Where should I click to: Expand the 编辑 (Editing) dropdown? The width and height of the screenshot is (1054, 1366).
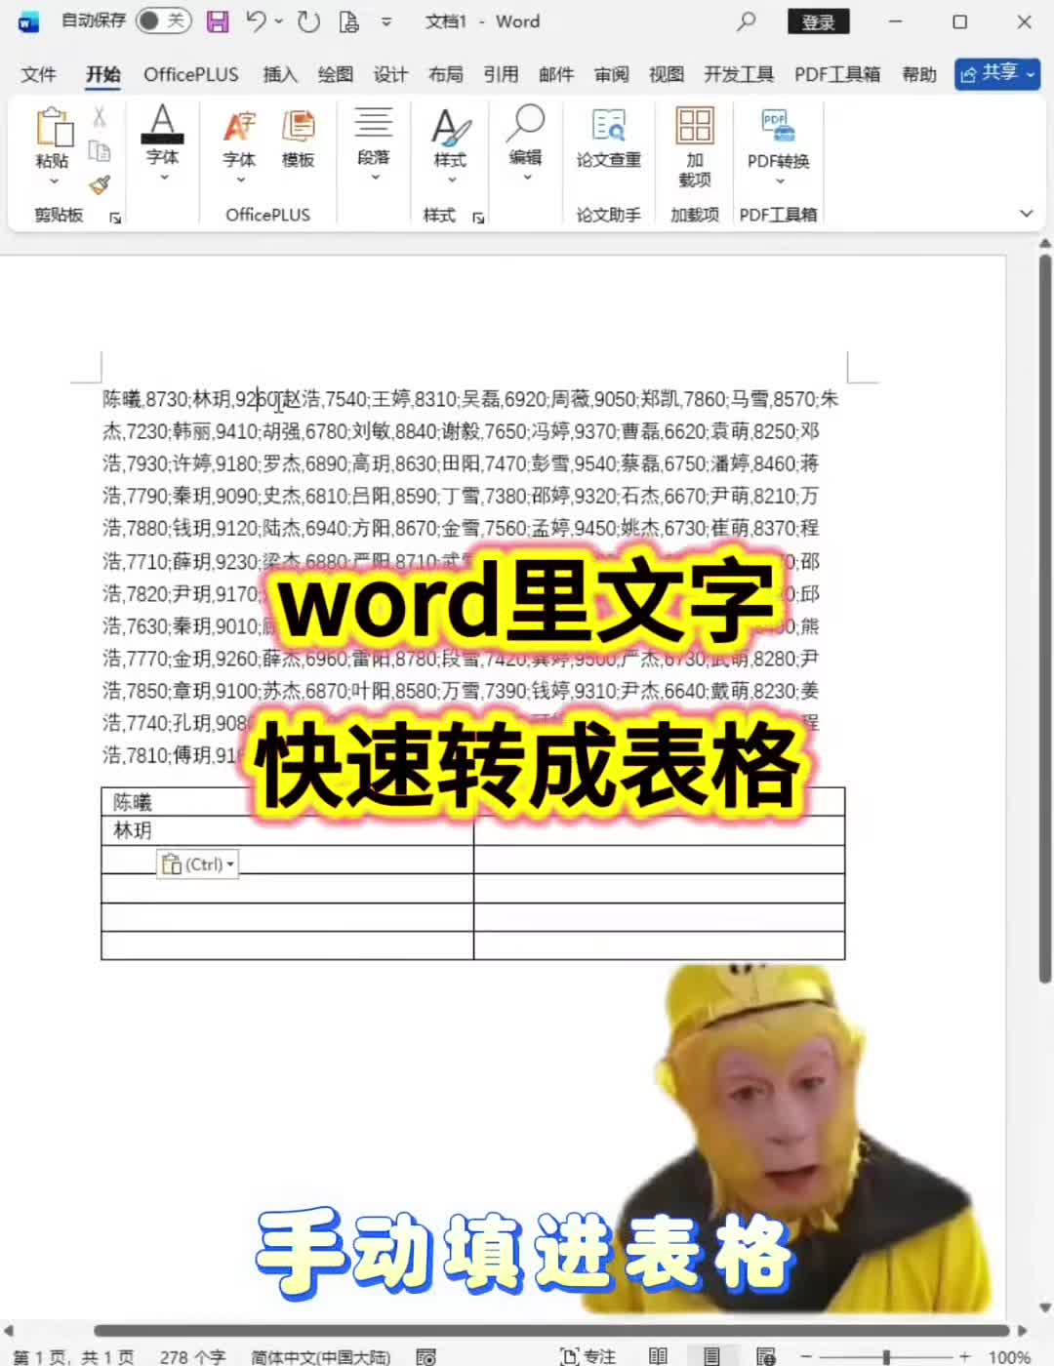pyautogui.click(x=526, y=176)
